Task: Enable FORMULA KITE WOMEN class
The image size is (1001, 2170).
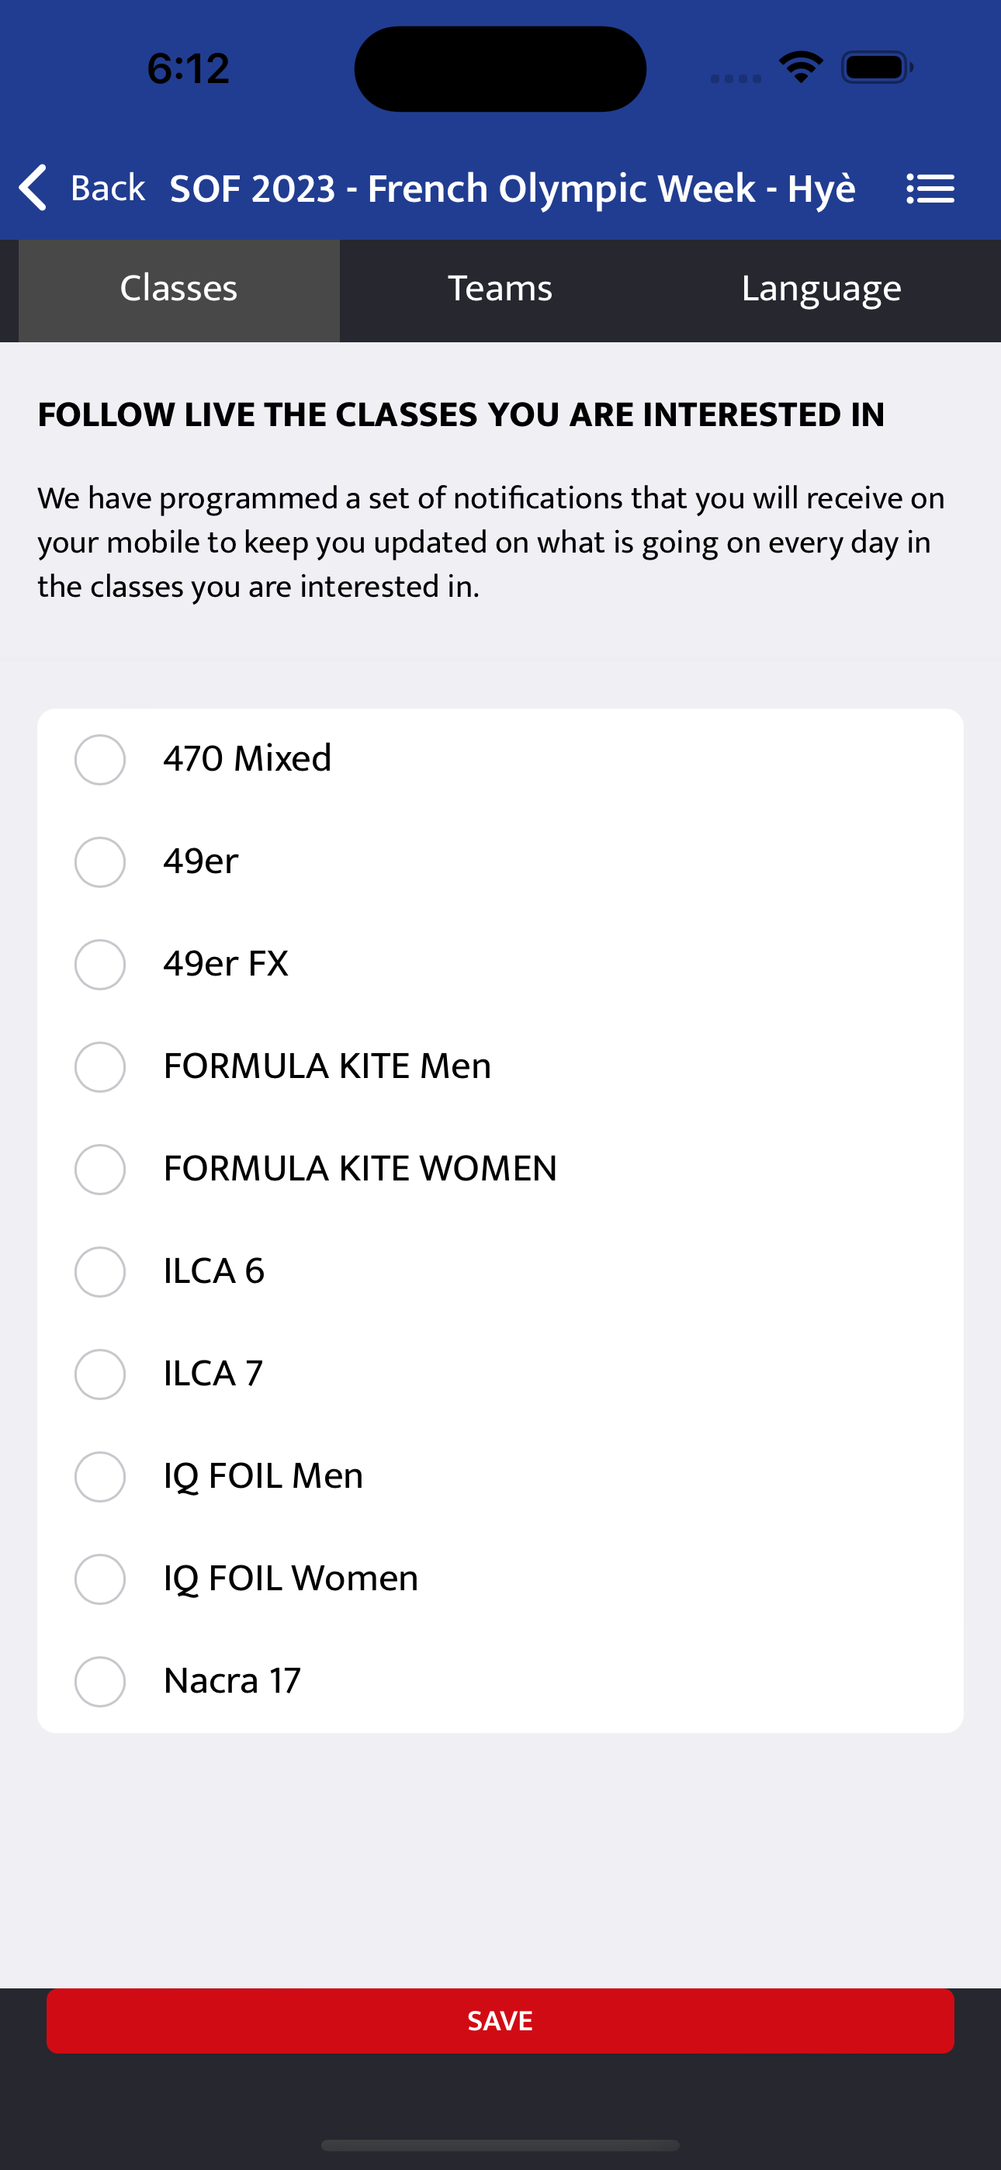Action: coord(100,1170)
